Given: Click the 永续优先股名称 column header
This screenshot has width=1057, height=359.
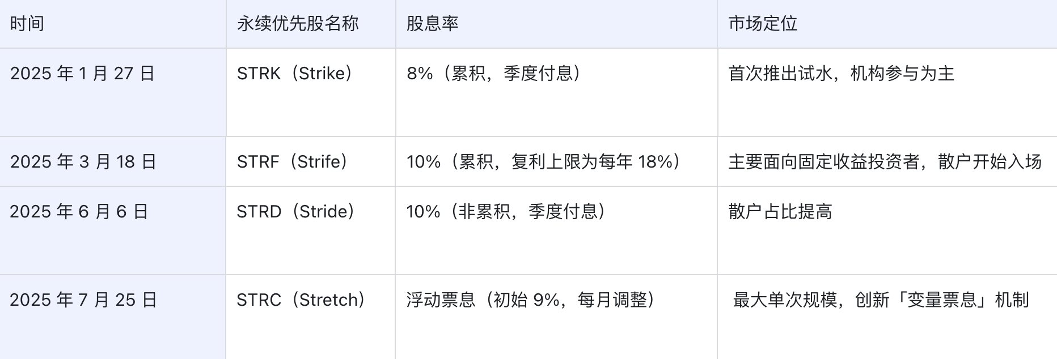Looking at the screenshot, I should click(298, 24).
